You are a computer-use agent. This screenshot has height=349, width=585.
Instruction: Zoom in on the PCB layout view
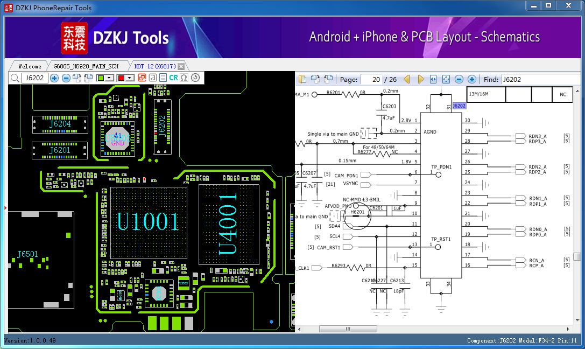point(54,78)
